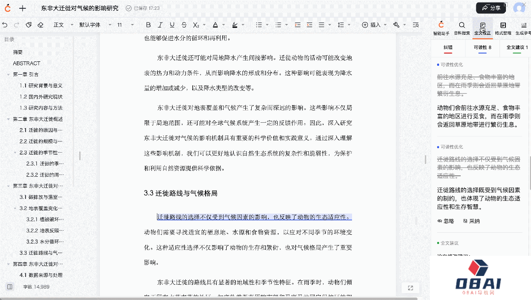531x300 pixels.
Task: Open the 资料搜索 search tool
Action: tap(462, 28)
